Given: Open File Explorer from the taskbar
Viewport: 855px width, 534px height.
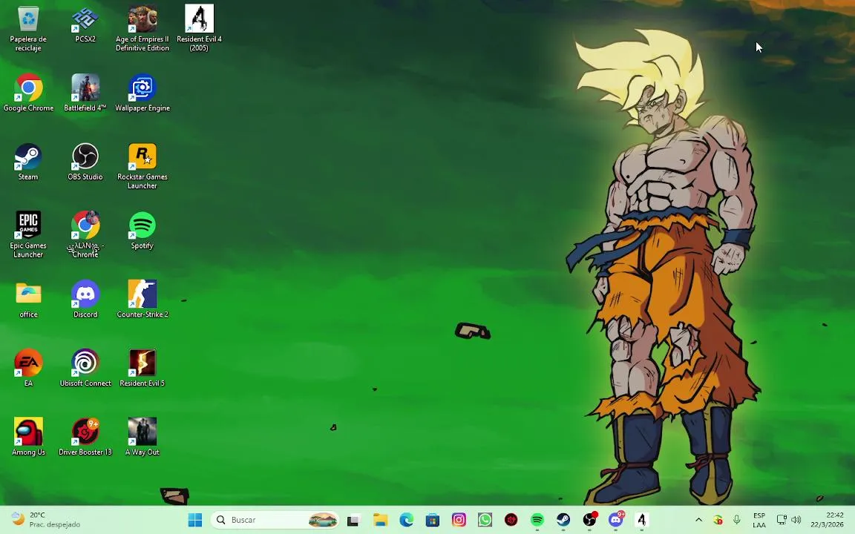Looking at the screenshot, I should point(380,520).
